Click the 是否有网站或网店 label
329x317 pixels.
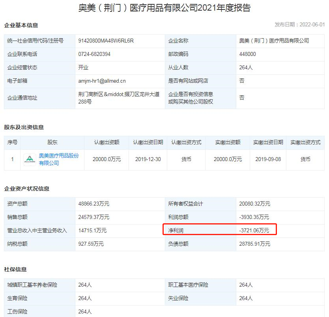click(188, 81)
